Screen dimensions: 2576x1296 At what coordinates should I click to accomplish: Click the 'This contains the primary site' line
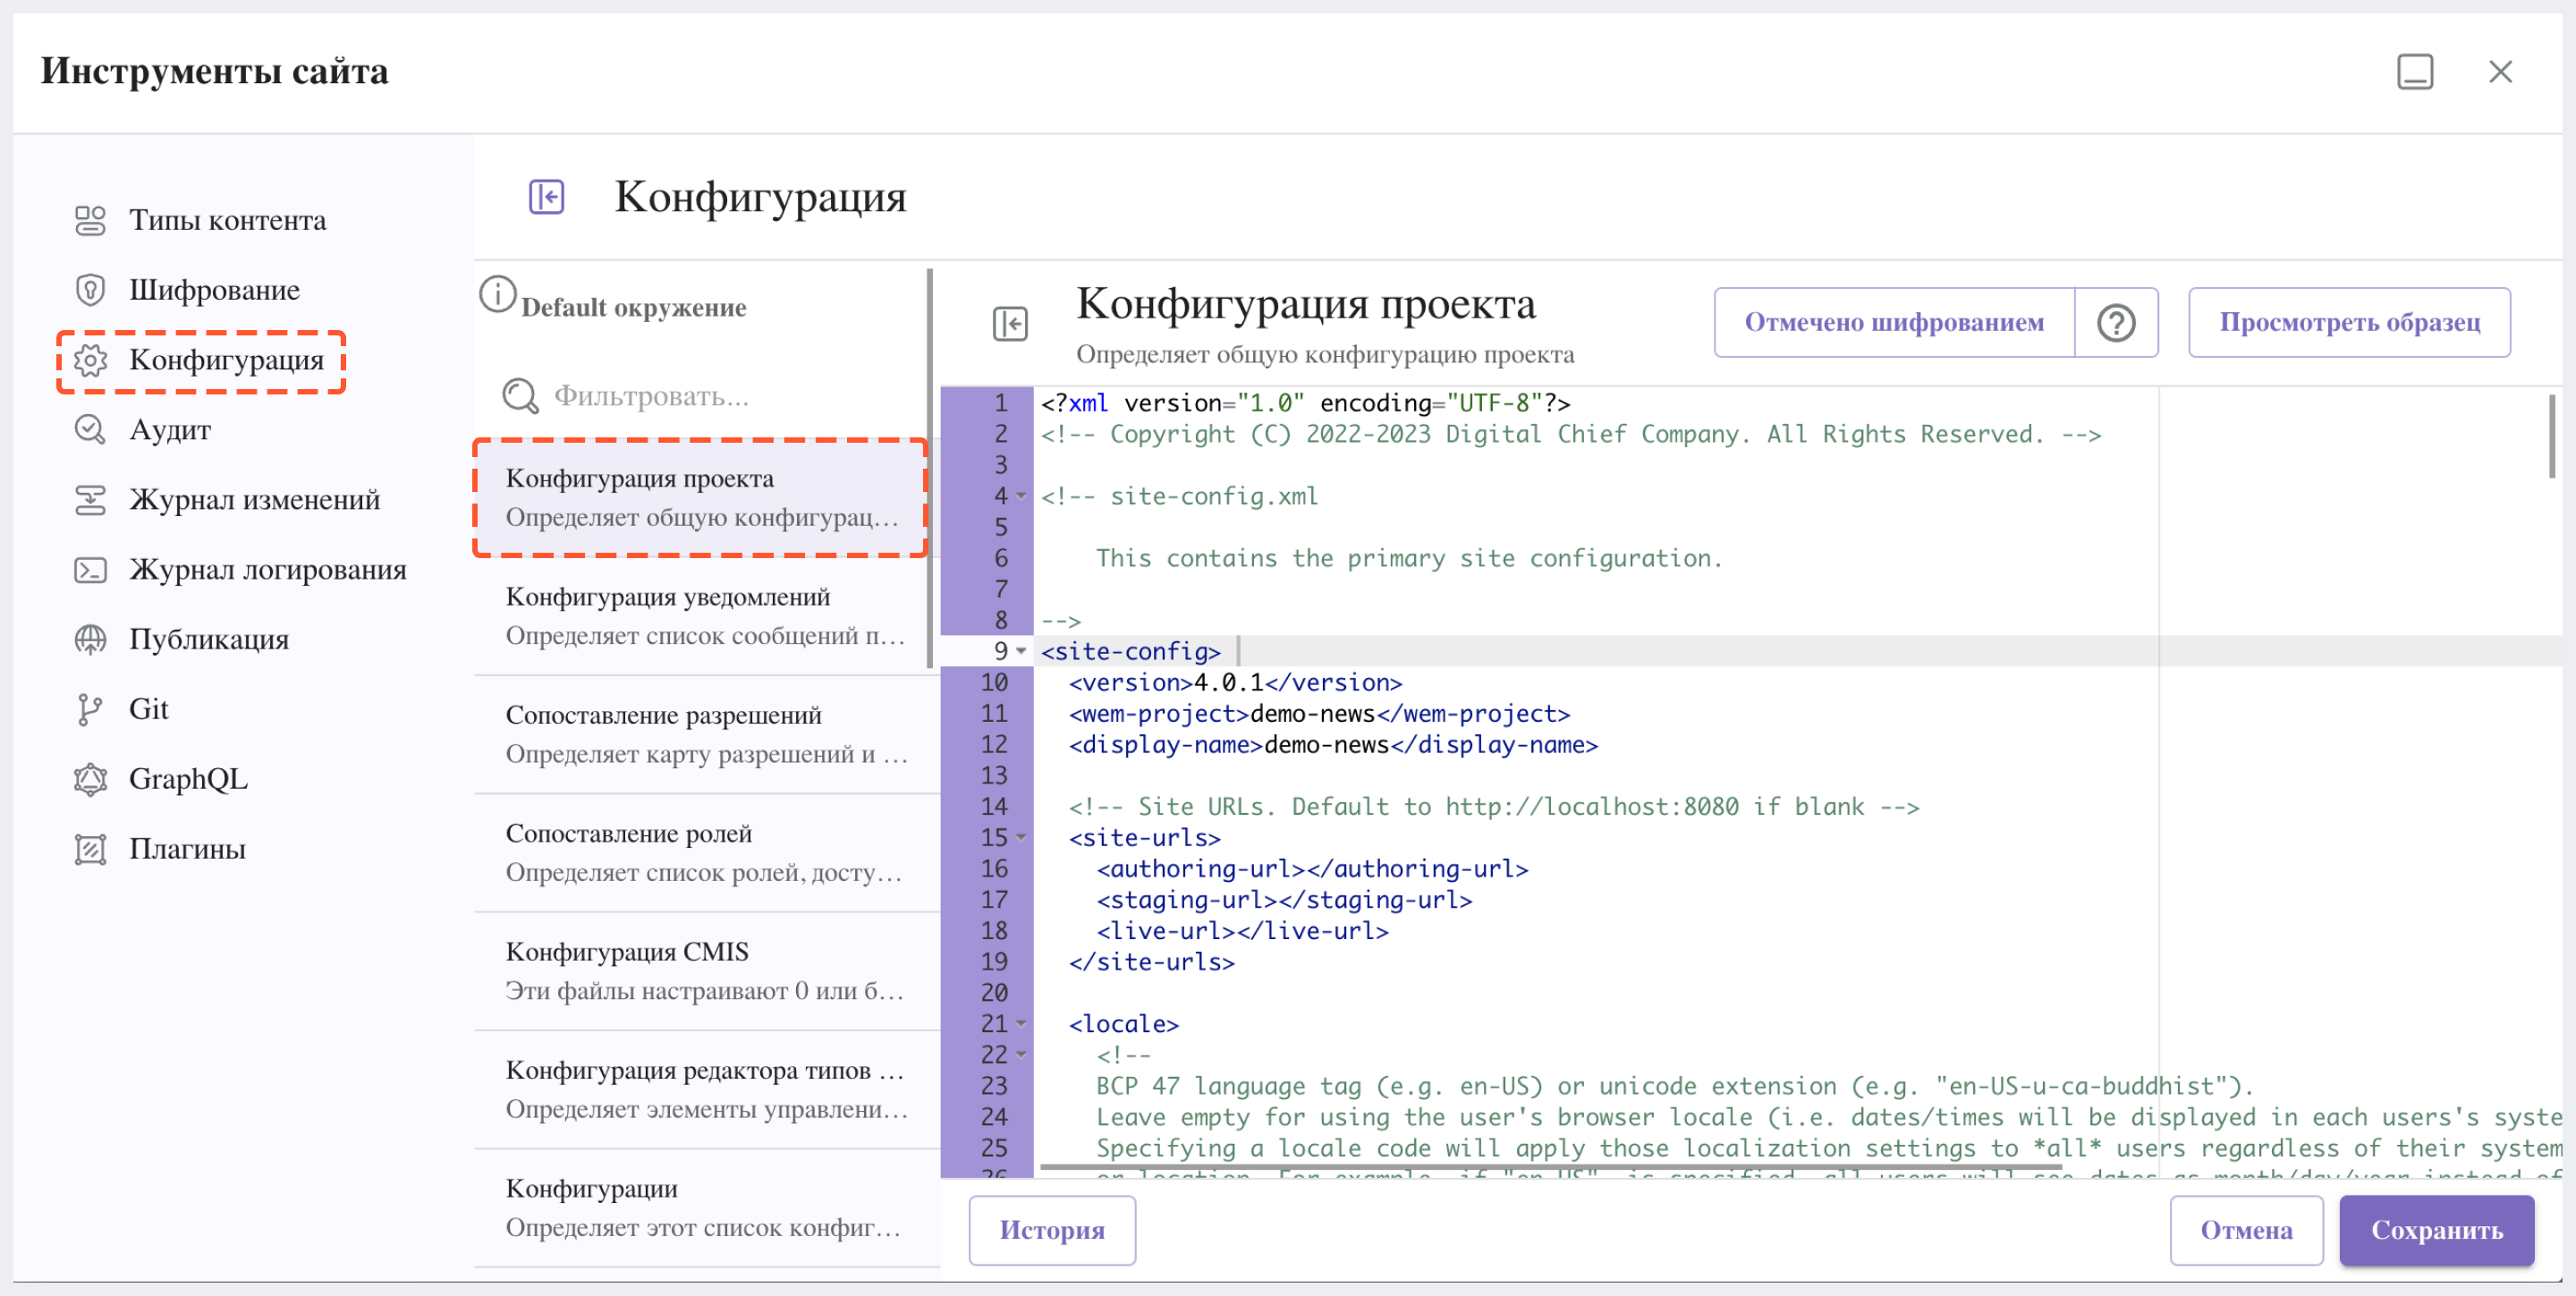[1409, 558]
